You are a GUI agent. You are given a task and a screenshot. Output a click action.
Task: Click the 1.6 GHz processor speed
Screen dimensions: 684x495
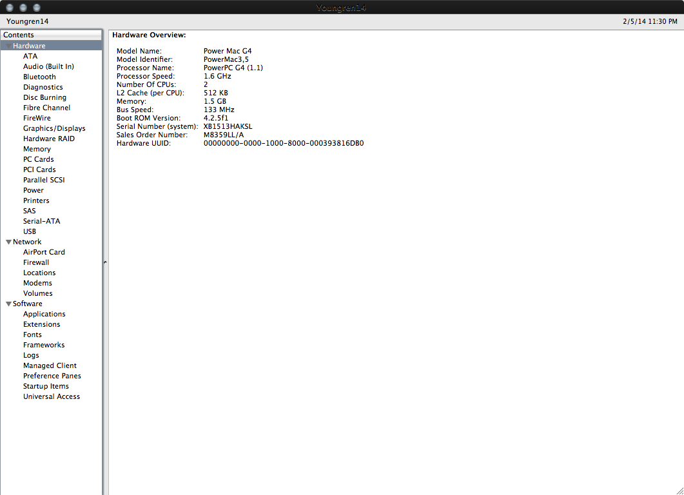pos(217,76)
